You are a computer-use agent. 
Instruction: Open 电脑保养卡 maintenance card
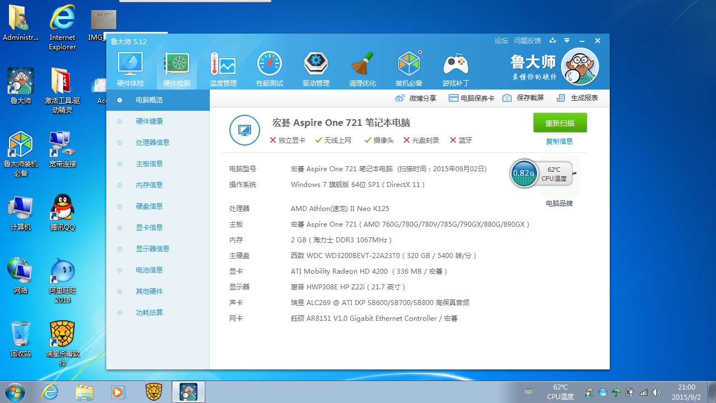pos(470,98)
